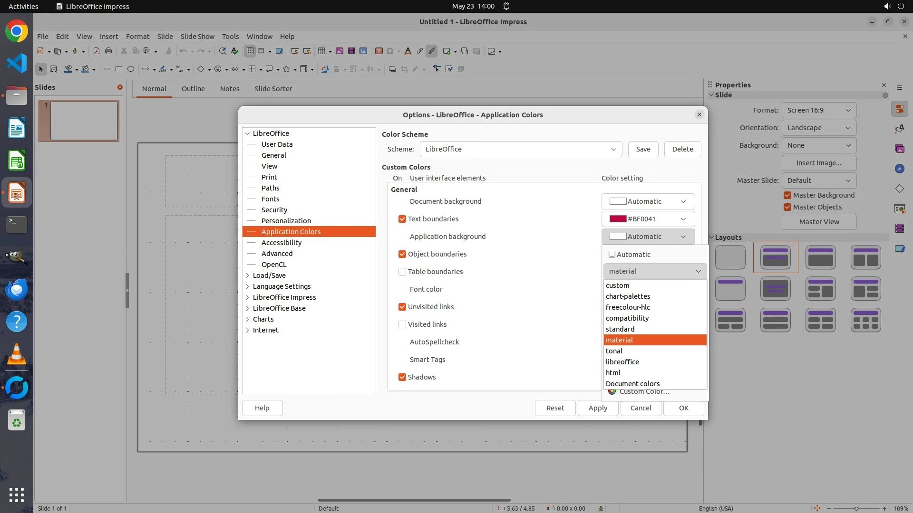Click the Master View button
The width and height of the screenshot is (913, 513).
click(x=819, y=222)
